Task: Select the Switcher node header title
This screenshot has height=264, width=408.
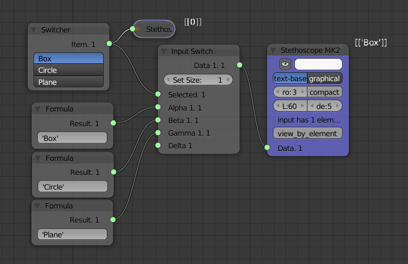Action: 56,30
